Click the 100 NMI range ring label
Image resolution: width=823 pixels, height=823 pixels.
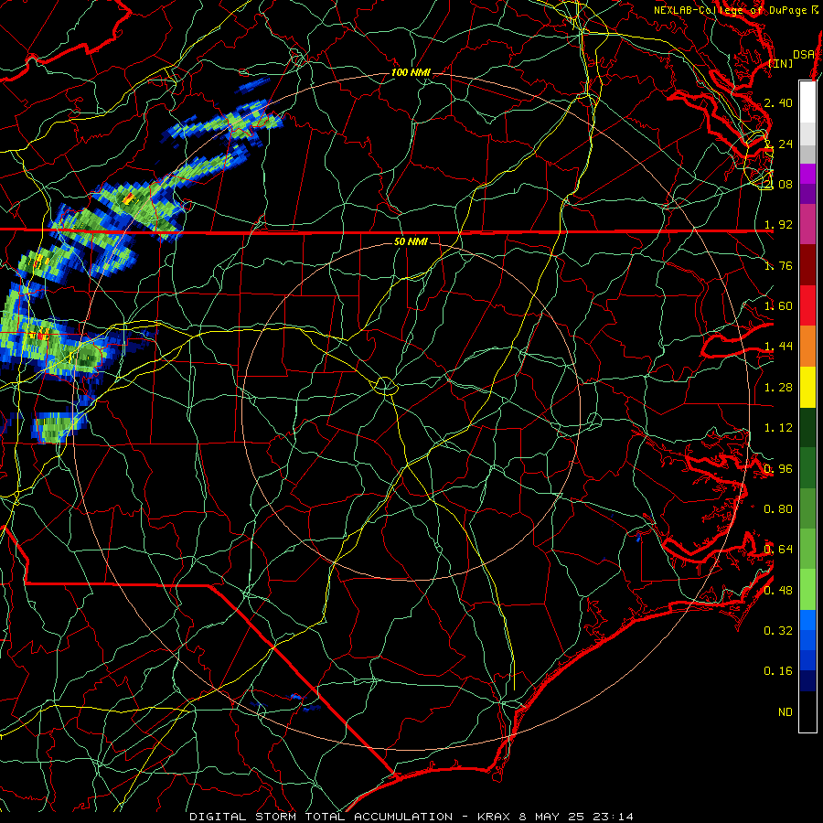[x=411, y=72]
